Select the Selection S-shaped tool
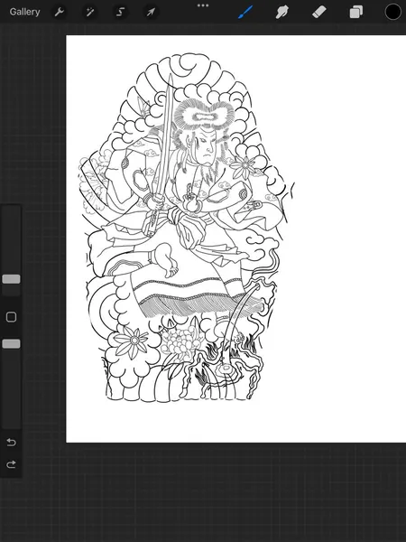This screenshot has height=542, width=406. (x=120, y=13)
